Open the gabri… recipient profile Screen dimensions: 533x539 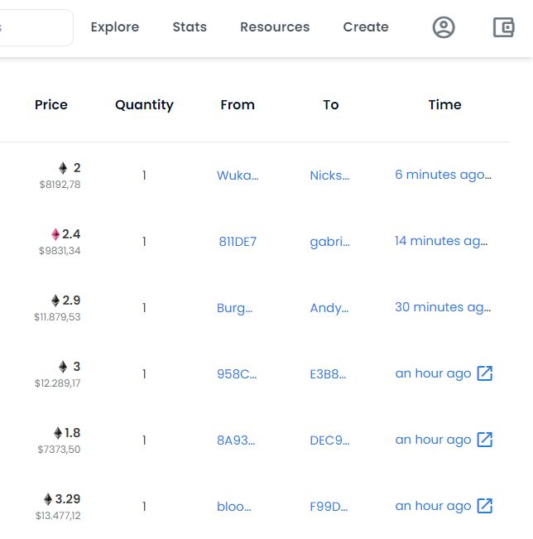[x=330, y=242]
